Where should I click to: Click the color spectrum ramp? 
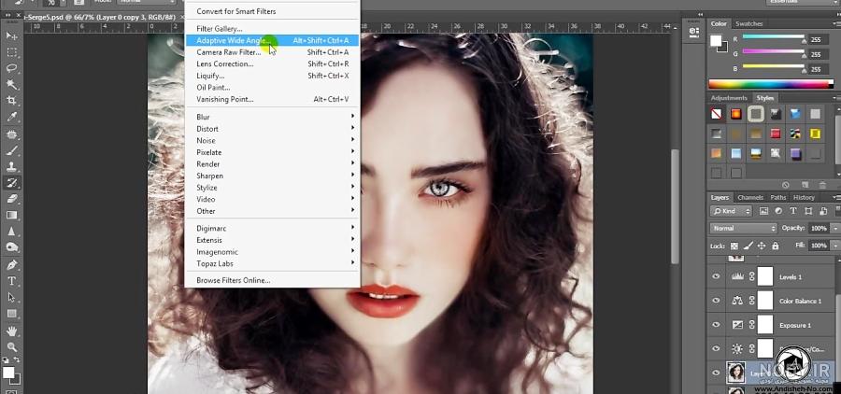pos(771,84)
